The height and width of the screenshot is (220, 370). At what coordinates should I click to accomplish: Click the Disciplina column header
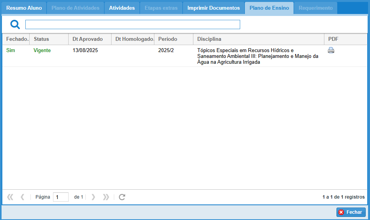point(209,39)
